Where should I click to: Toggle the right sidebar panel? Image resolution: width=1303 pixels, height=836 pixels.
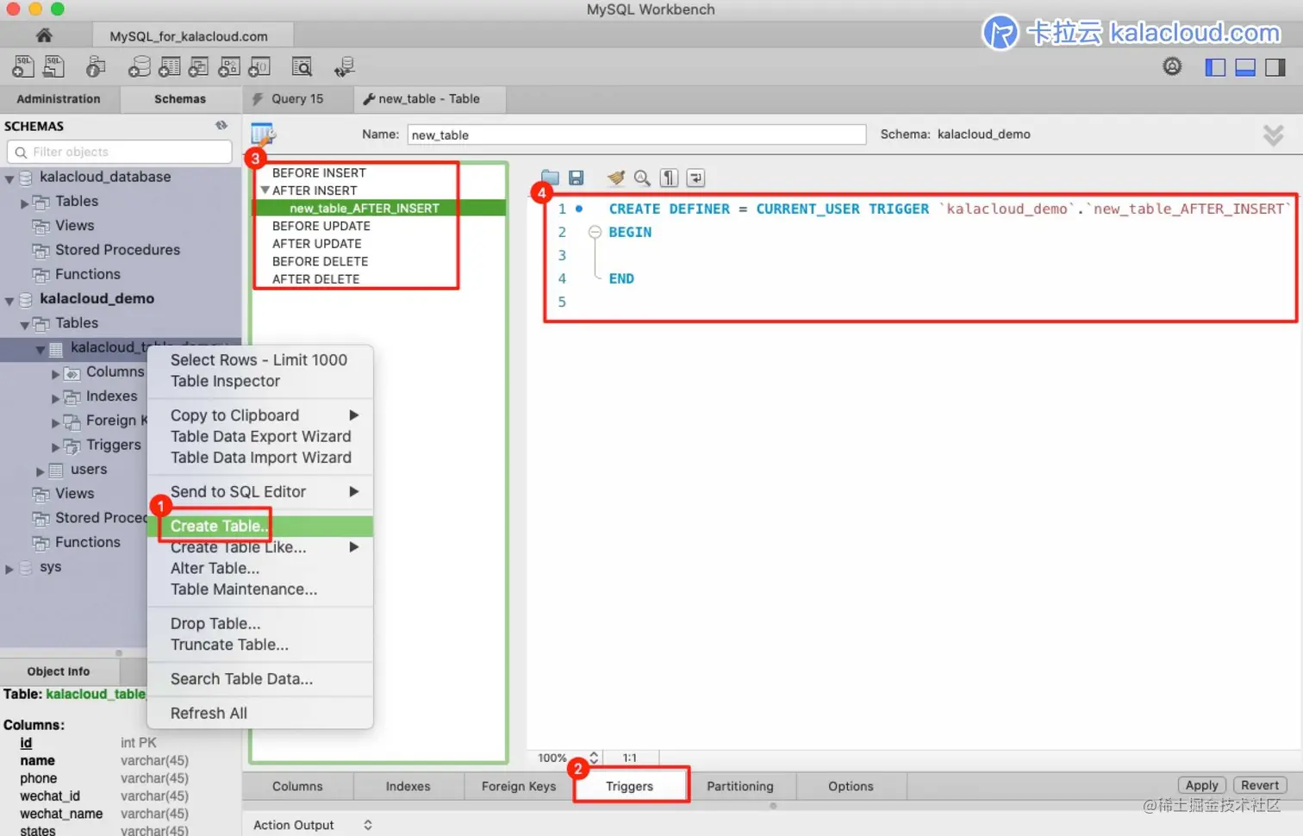[x=1275, y=67]
